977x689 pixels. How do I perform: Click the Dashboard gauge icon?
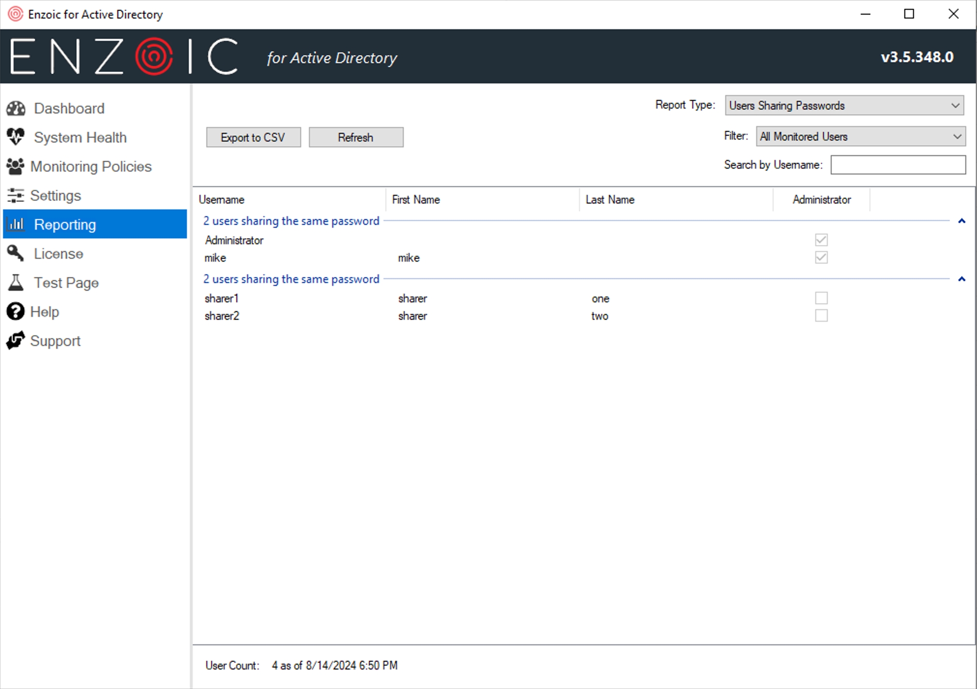click(16, 109)
